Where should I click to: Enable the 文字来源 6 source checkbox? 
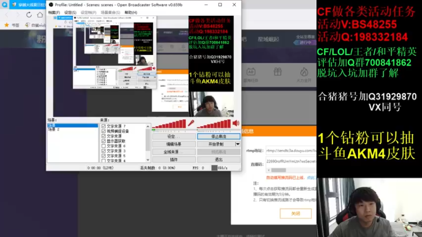click(103, 146)
